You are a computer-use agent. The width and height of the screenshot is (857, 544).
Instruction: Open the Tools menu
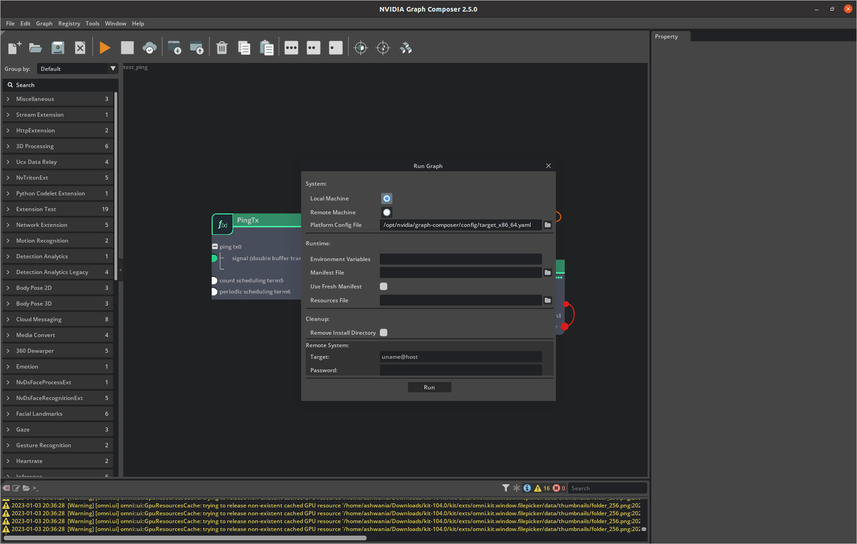pyautogui.click(x=93, y=24)
